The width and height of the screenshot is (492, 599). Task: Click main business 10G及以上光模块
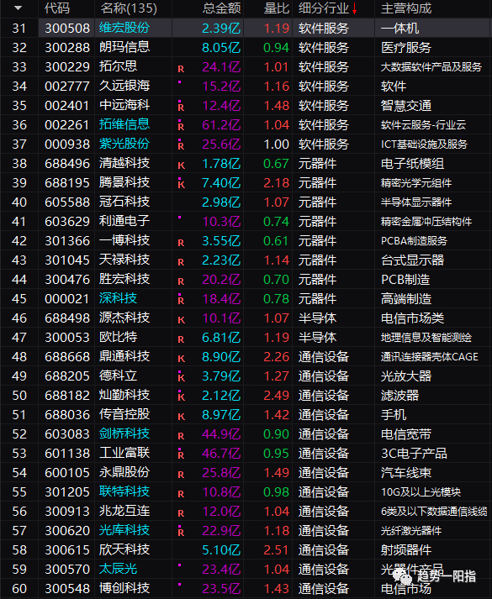421,492
